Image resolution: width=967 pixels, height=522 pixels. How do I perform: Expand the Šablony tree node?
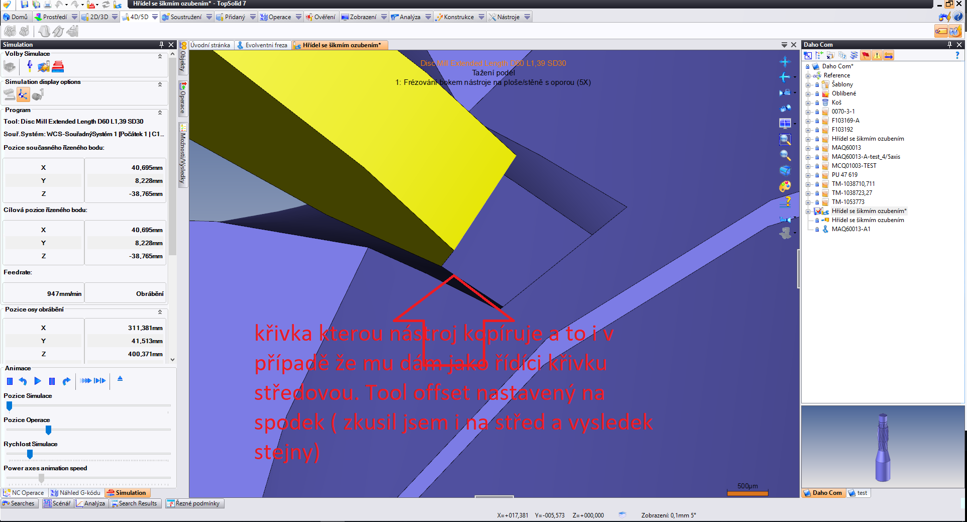(x=808, y=84)
